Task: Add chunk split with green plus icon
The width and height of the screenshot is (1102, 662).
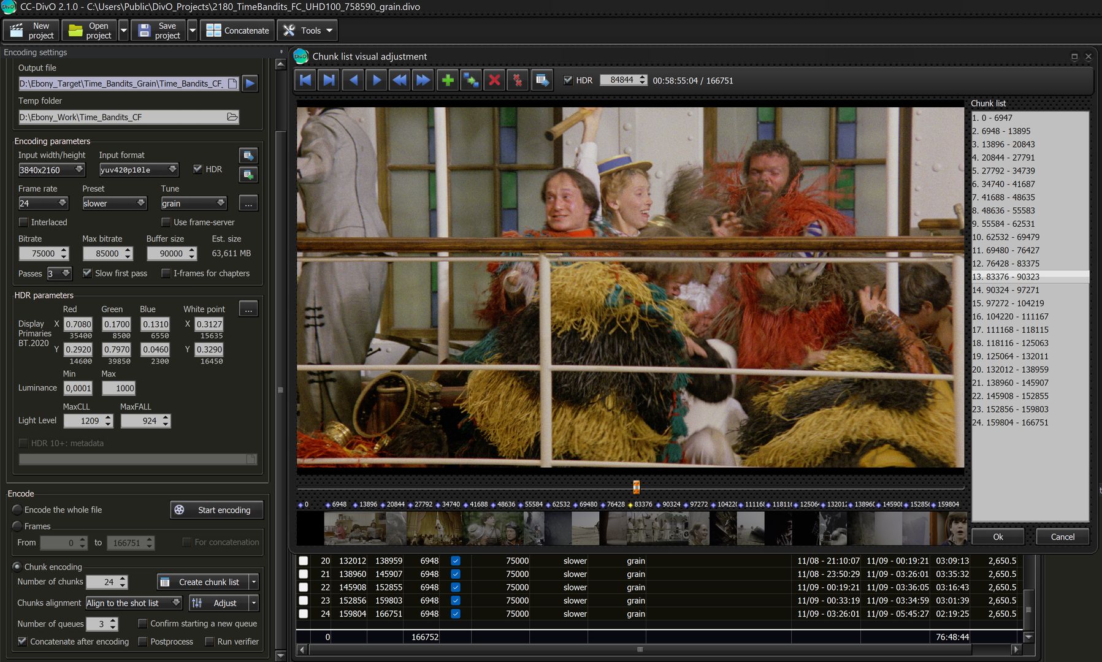Action: 448,80
